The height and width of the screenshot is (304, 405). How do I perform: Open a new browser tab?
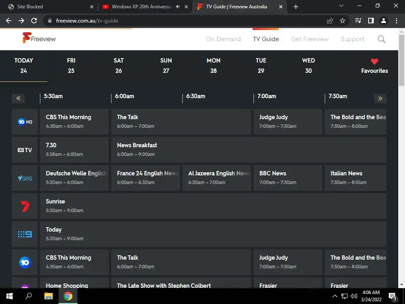296,7
